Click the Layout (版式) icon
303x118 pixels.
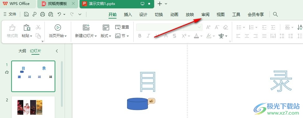[106, 27]
